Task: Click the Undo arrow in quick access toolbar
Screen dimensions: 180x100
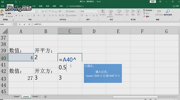Action: (7, 2)
